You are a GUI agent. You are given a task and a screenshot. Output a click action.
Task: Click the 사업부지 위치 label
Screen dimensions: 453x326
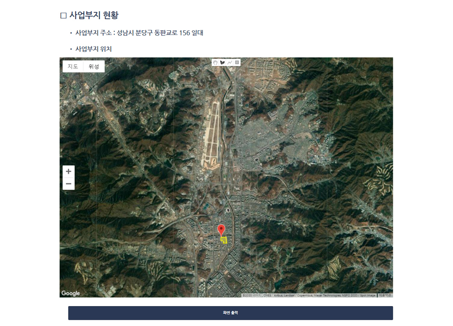point(93,49)
